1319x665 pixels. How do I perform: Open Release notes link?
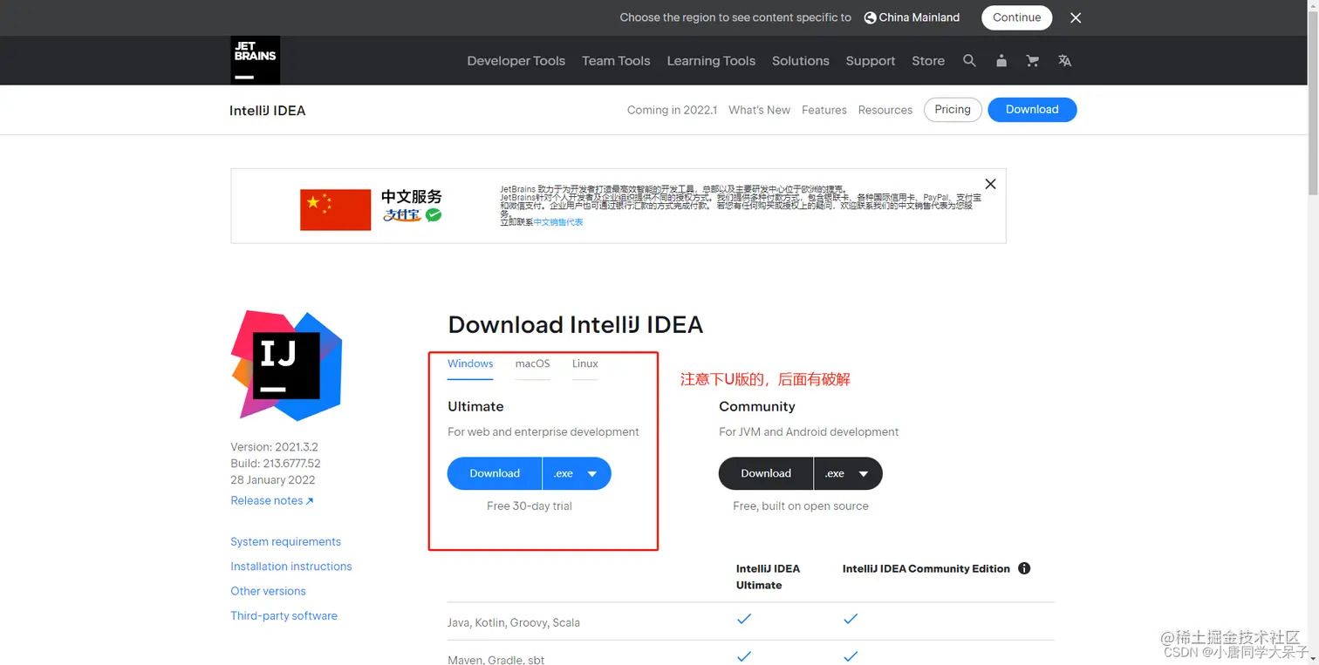point(271,500)
